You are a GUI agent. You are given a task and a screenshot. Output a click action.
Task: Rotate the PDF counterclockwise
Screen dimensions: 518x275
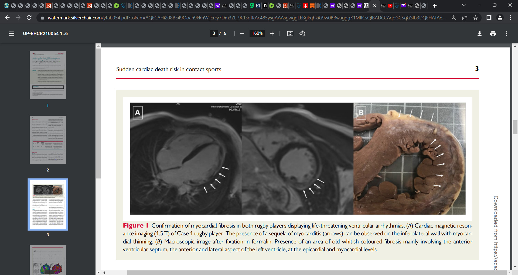click(x=302, y=33)
